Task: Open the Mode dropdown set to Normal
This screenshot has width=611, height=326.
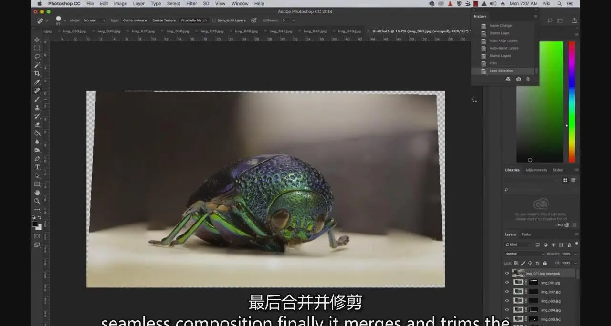Action: point(94,20)
